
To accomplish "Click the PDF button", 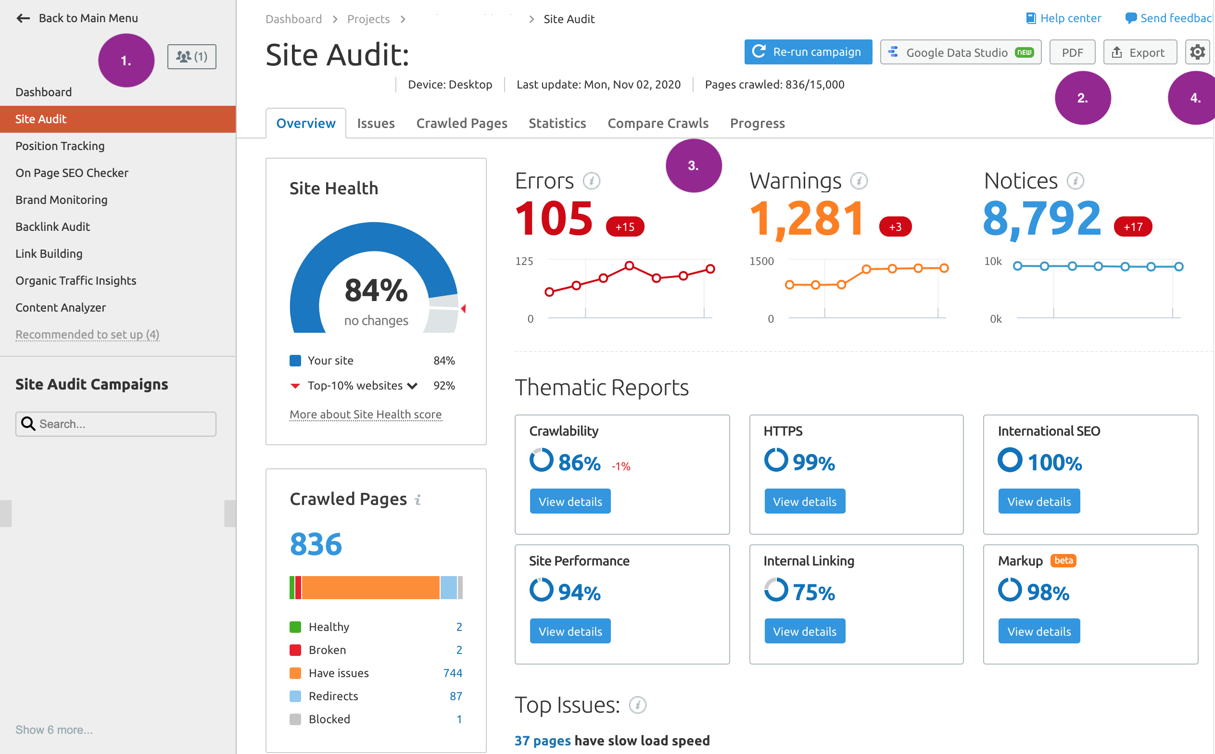I will click(1072, 52).
